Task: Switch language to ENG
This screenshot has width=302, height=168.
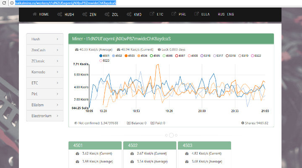Action: pyautogui.click(x=230, y=14)
